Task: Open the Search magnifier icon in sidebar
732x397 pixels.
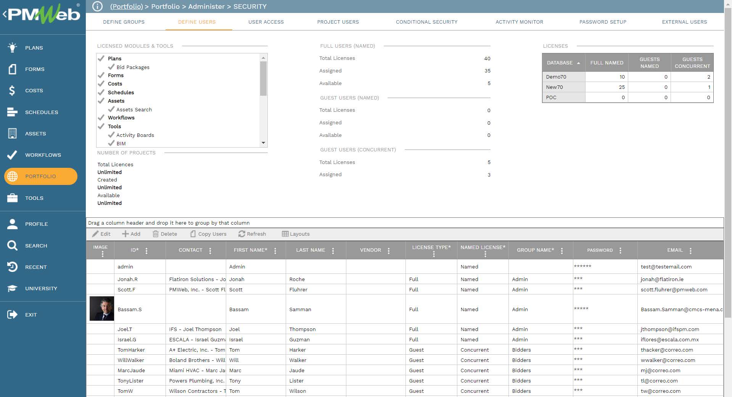Action: pyautogui.click(x=12, y=246)
